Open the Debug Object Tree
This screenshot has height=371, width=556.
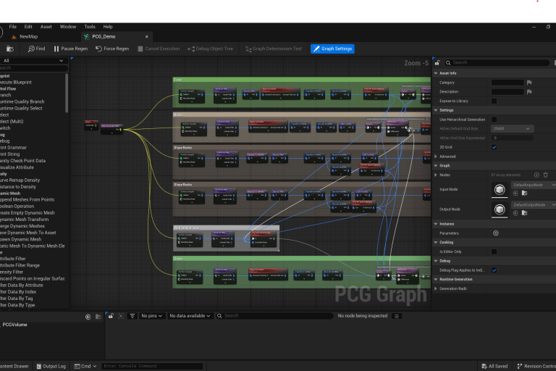(x=210, y=49)
